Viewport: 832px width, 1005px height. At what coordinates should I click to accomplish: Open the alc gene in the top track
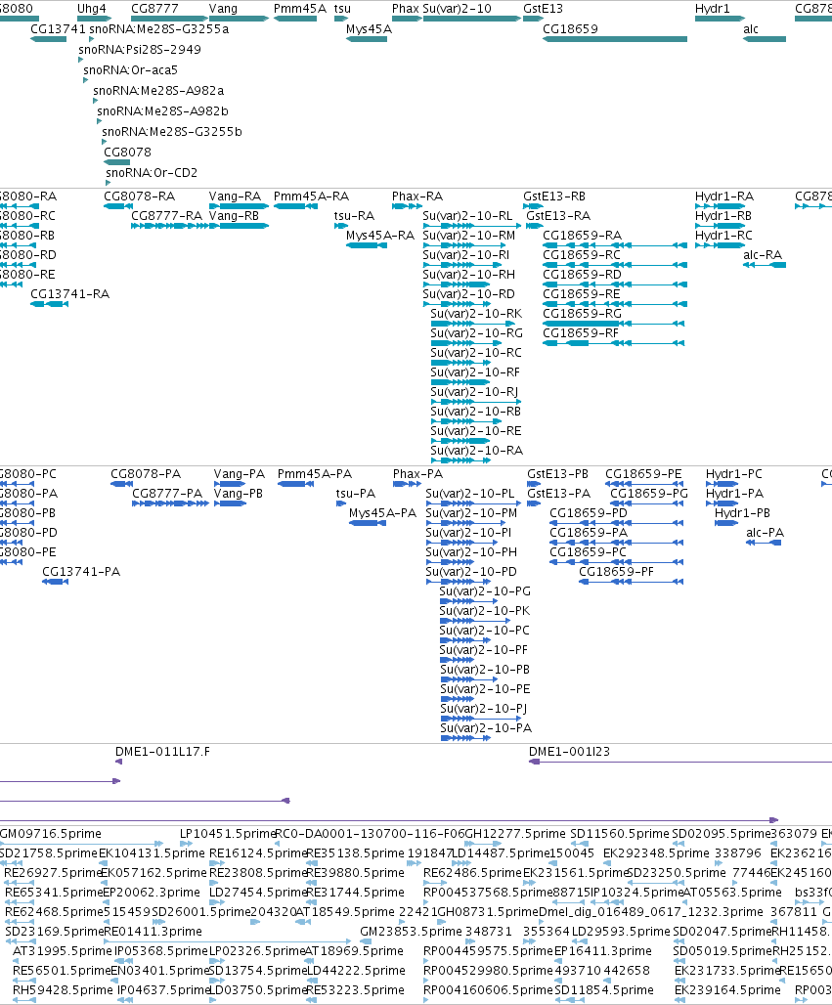pyautogui.click(x=765, y=39)
